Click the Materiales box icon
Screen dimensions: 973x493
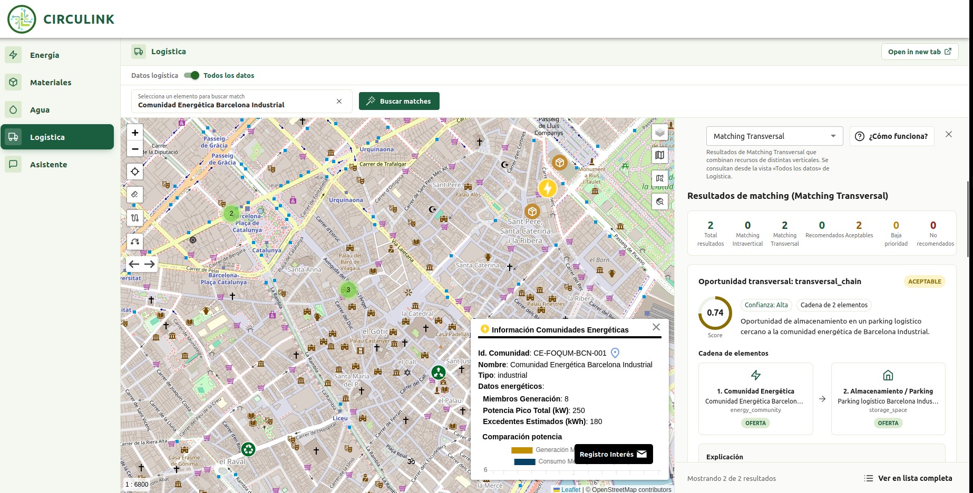tap(13, 82)
